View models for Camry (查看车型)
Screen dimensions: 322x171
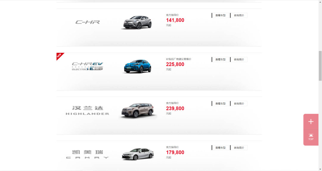click(220, 148)
